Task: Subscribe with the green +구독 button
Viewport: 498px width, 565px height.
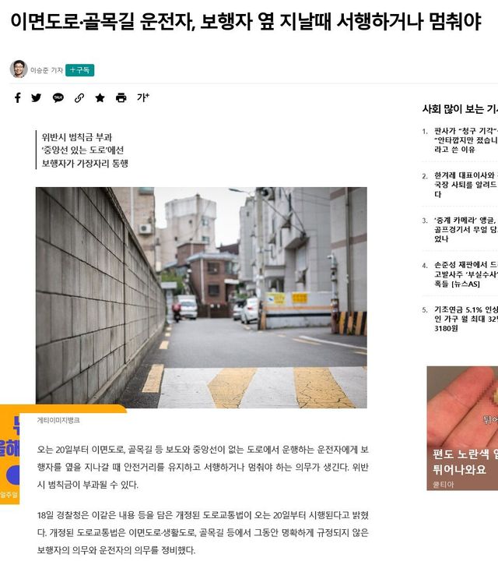Action: point(79,70)
